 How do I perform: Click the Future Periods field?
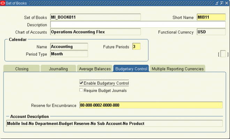(x=136, y=46)
